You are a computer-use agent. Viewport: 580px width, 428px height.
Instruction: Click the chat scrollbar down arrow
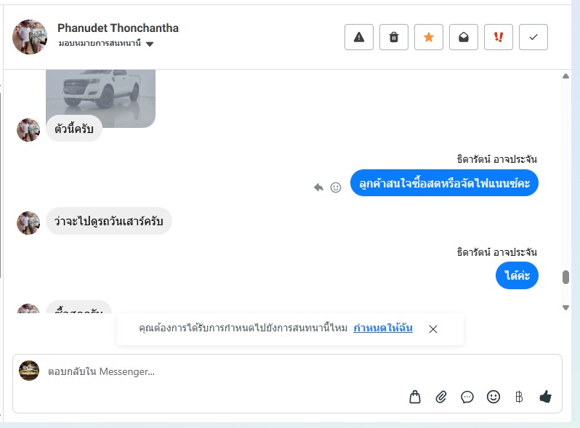click(x=565, y=307)
